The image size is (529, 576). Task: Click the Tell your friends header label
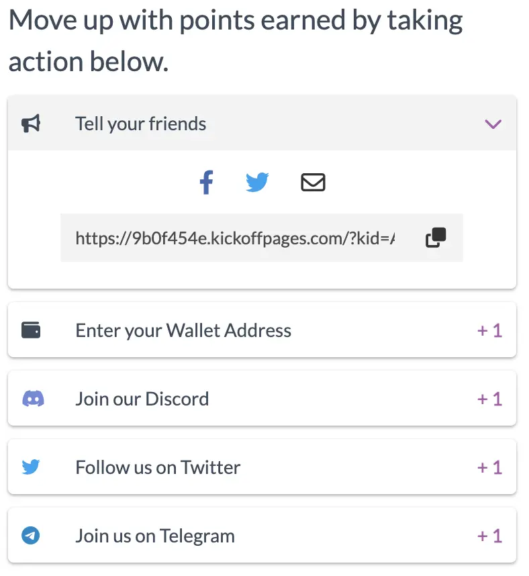pos(141,124)
